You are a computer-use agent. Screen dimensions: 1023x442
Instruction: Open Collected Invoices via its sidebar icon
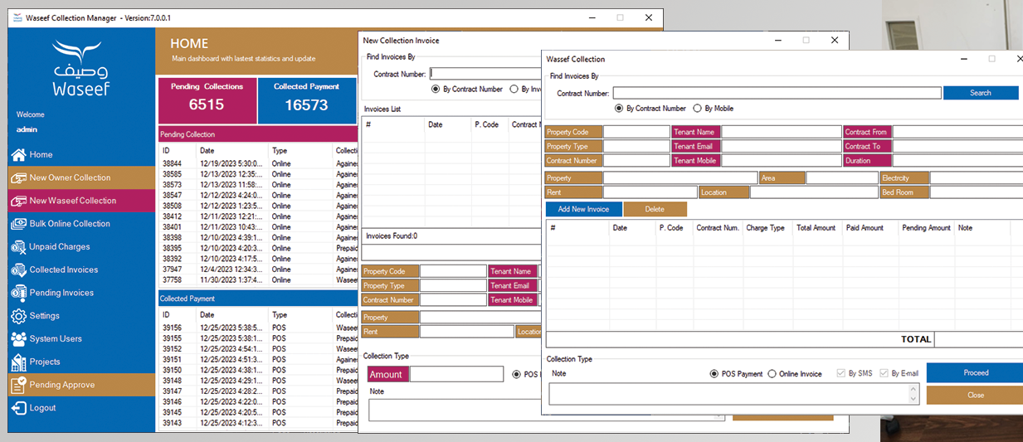coord(17,270)
